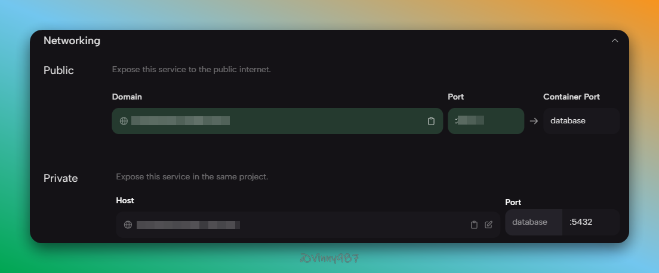Viewport: 659px width, 273px height.
Task: Copy the private host to clipboard
Action: (474, 225)
